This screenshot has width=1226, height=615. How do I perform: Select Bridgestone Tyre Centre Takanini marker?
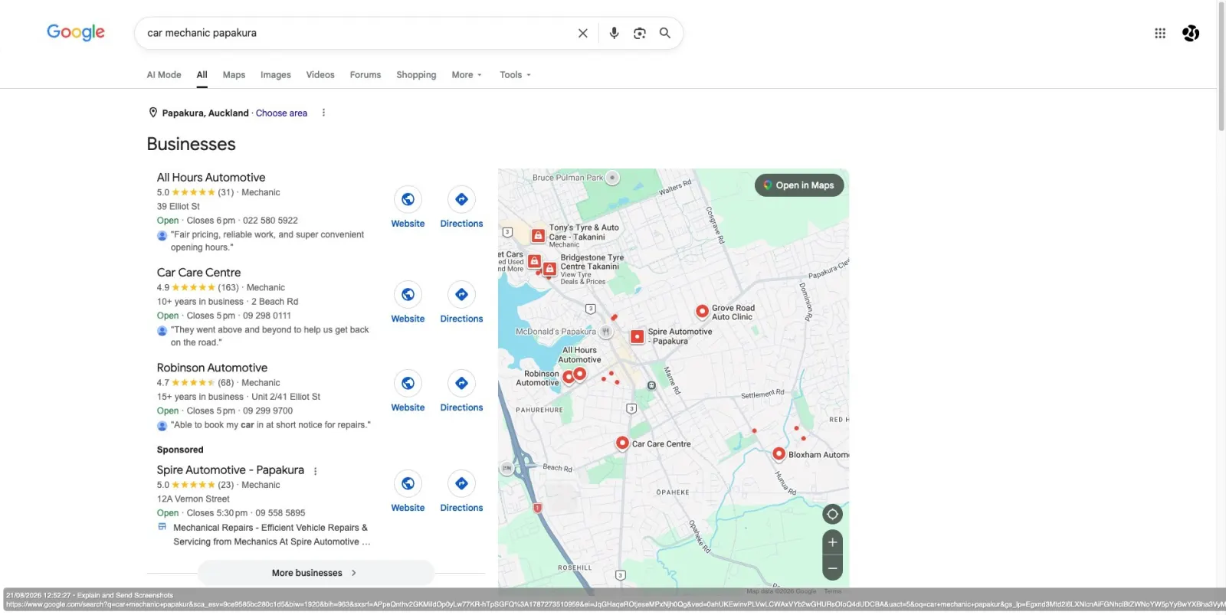coord(549,269)
